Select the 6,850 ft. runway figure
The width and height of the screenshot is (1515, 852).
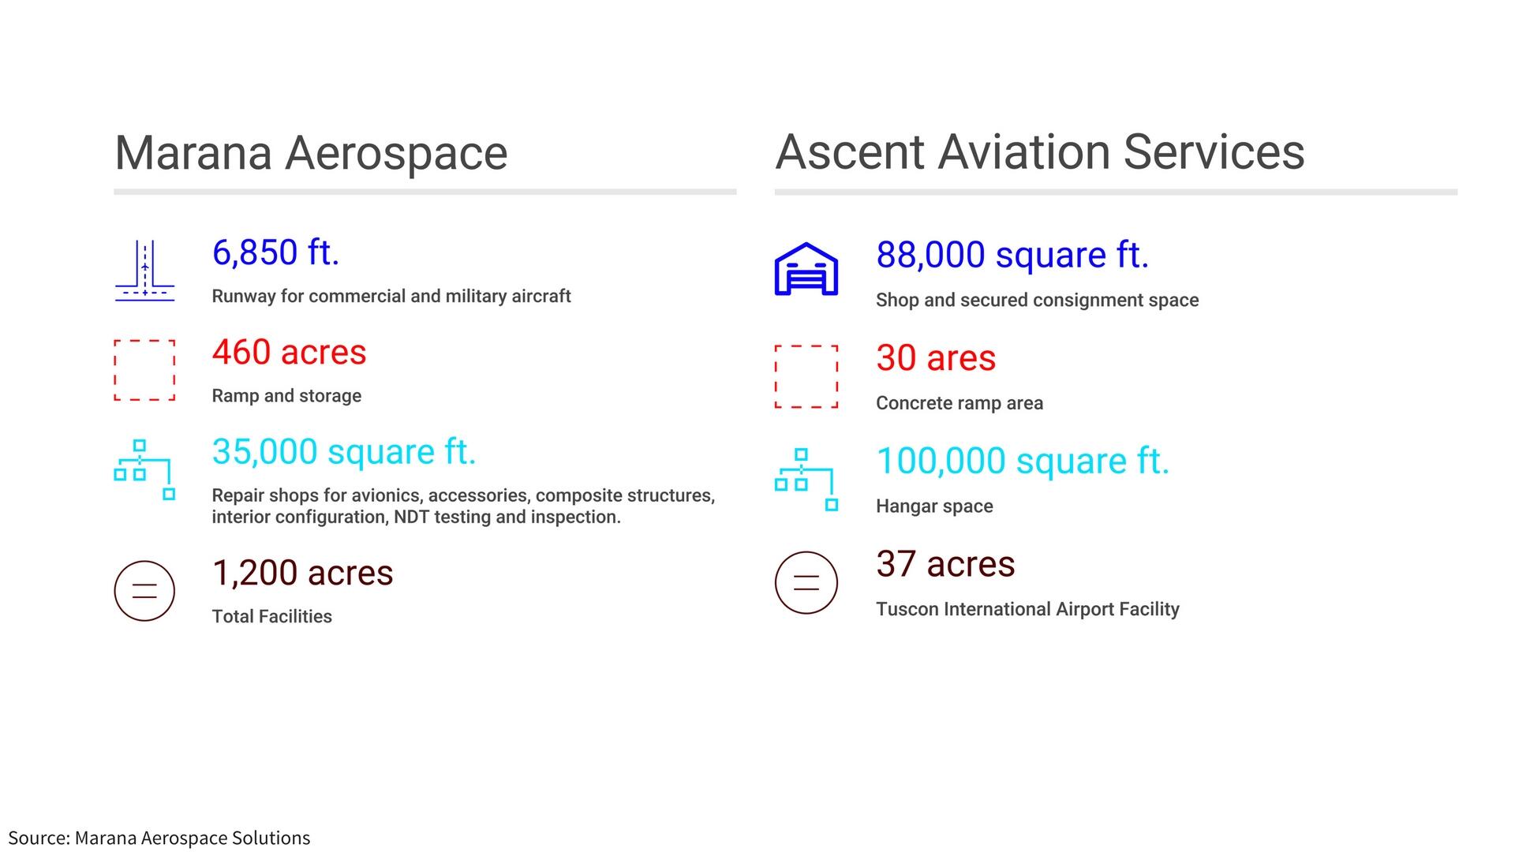click(x=275, y=252)
